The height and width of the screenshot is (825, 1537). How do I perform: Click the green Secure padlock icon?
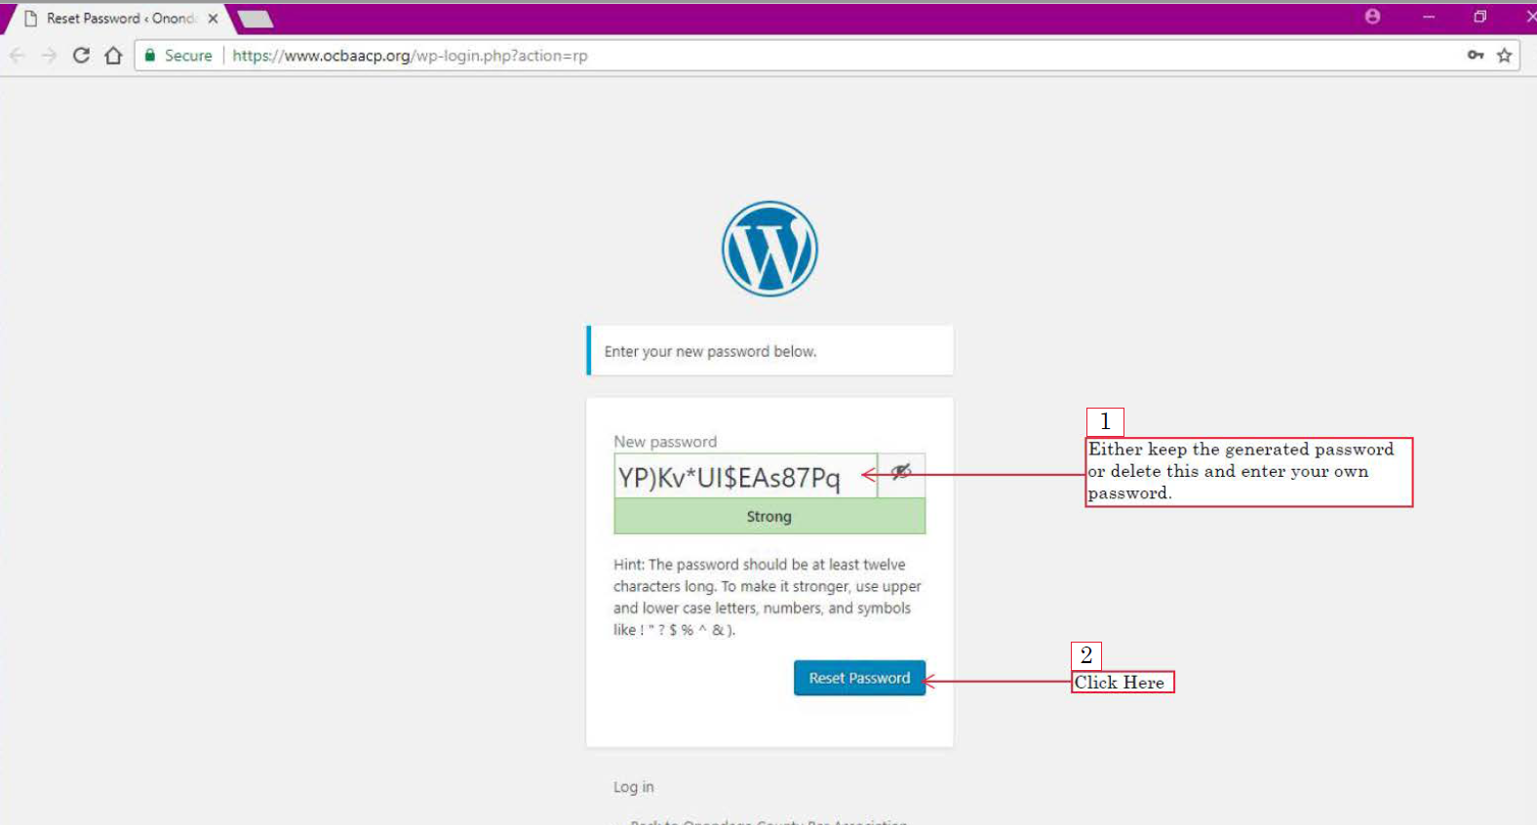tap(150, 56)
